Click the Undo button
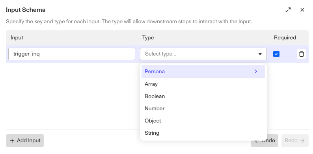The image size is (313, 154). click(x=264, y=141)
